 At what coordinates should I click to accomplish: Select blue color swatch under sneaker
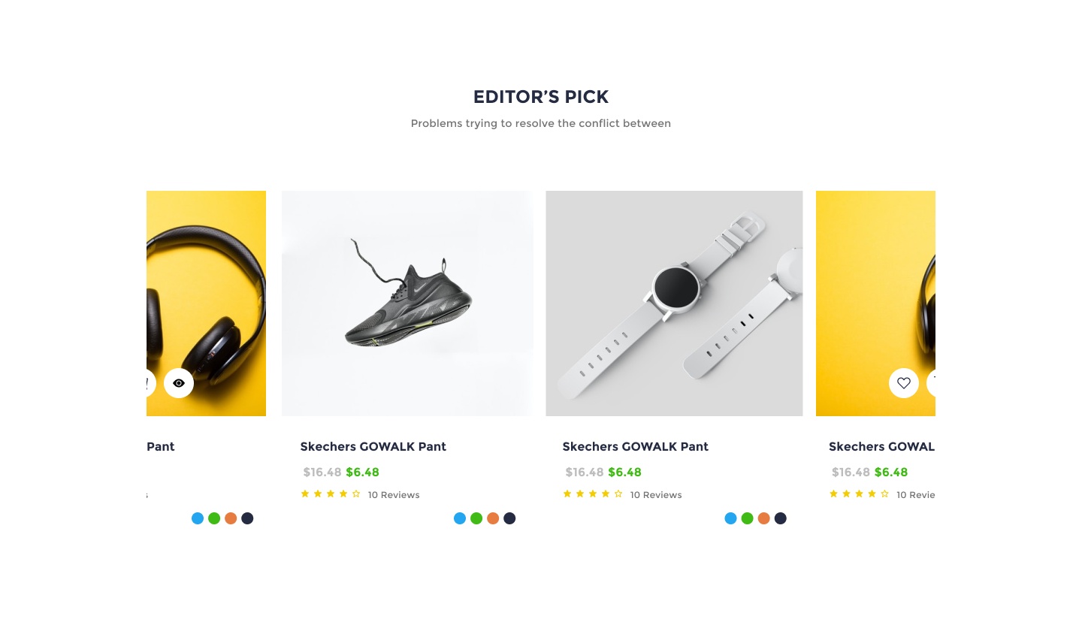coord(460,518)
